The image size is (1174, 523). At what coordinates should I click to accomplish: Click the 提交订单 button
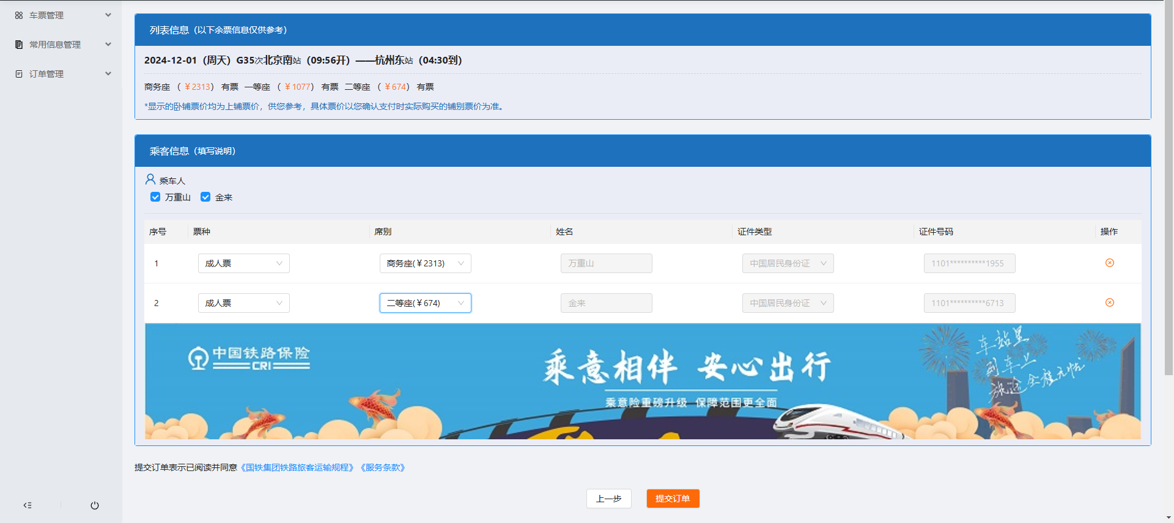click(673, 499)
